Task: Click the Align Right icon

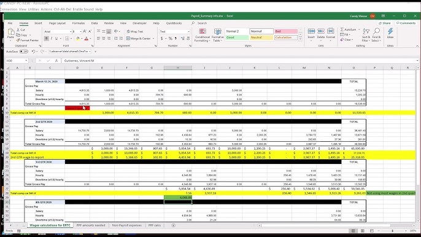Action: pos(109,39)
